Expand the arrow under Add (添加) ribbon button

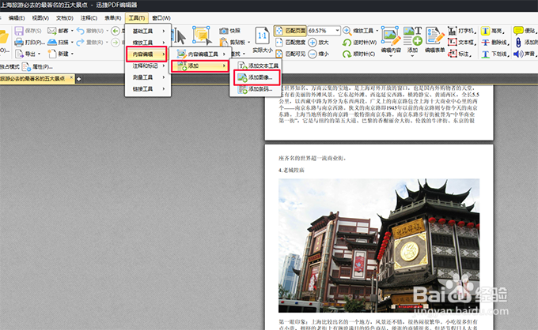point(412,56)
